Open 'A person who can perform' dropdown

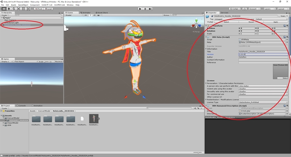click(x=263, y=86)
